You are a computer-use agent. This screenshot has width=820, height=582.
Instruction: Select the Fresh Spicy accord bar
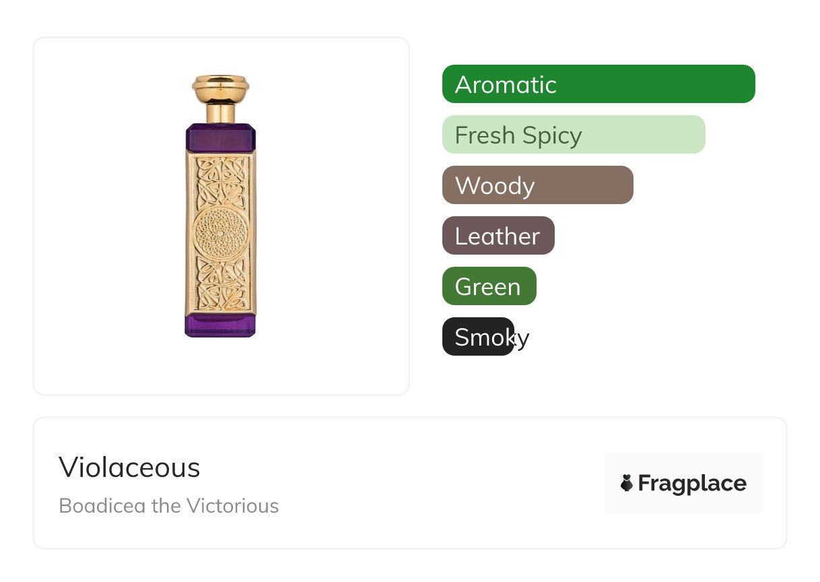pos(574,135)
